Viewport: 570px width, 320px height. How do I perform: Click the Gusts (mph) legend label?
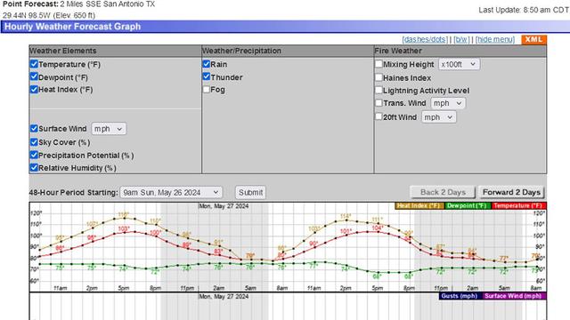pos(460,296)
